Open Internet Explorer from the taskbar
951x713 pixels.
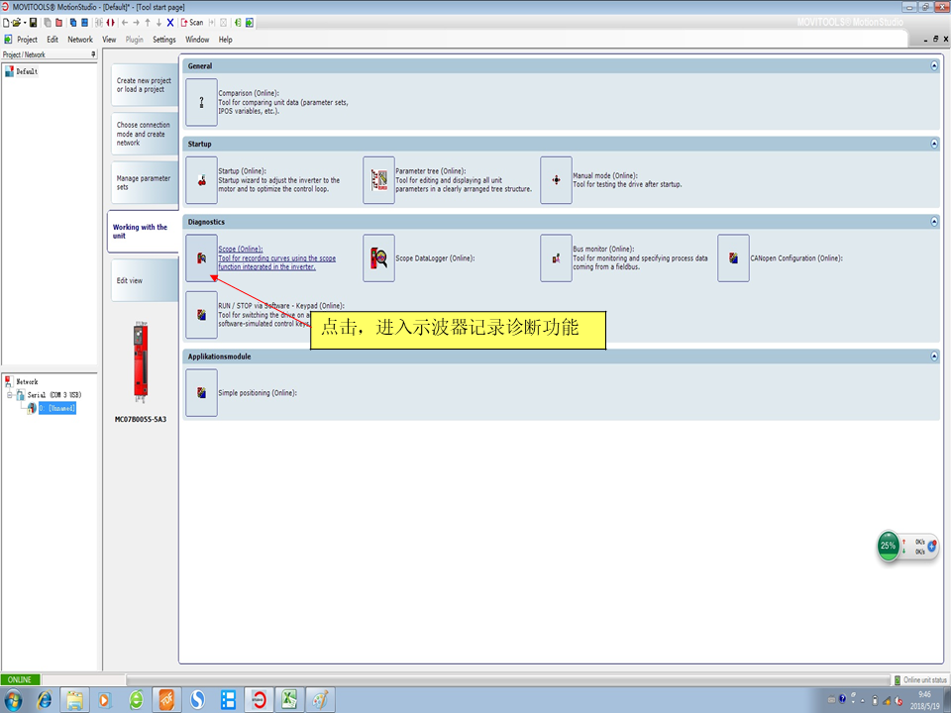(x=45, y=700)
